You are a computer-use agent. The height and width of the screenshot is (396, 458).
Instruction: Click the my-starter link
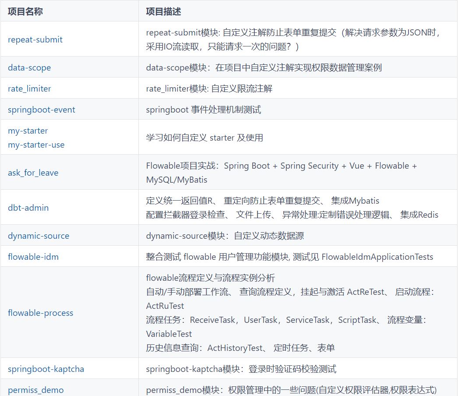(x=28, y=131)
